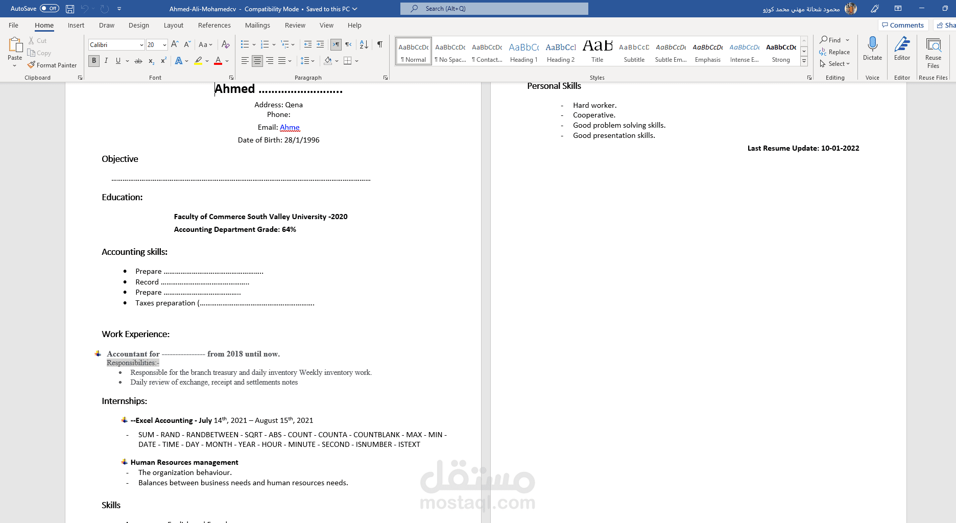Sort text alphabetically icon
956x523 pixels.
pos(364,44)
